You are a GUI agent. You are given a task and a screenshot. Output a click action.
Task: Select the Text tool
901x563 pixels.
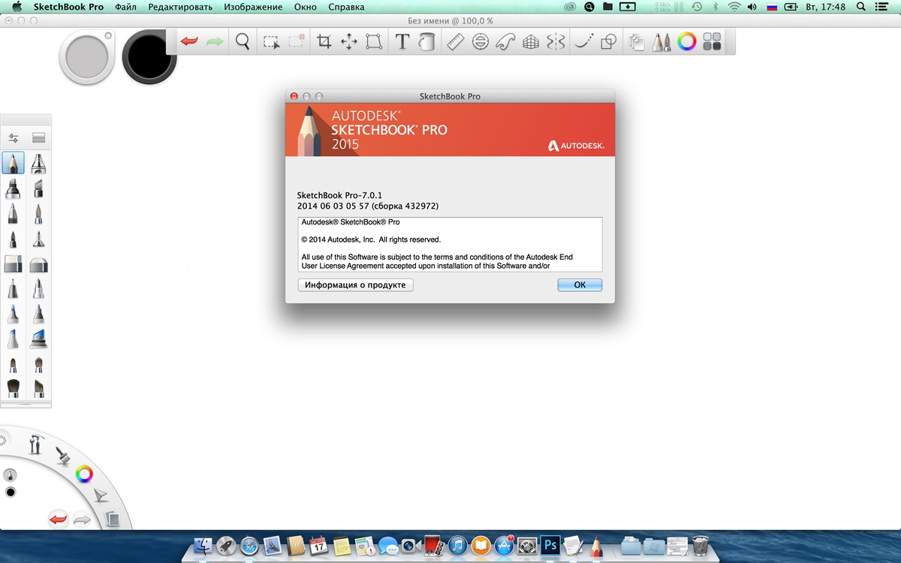[402, 42]
